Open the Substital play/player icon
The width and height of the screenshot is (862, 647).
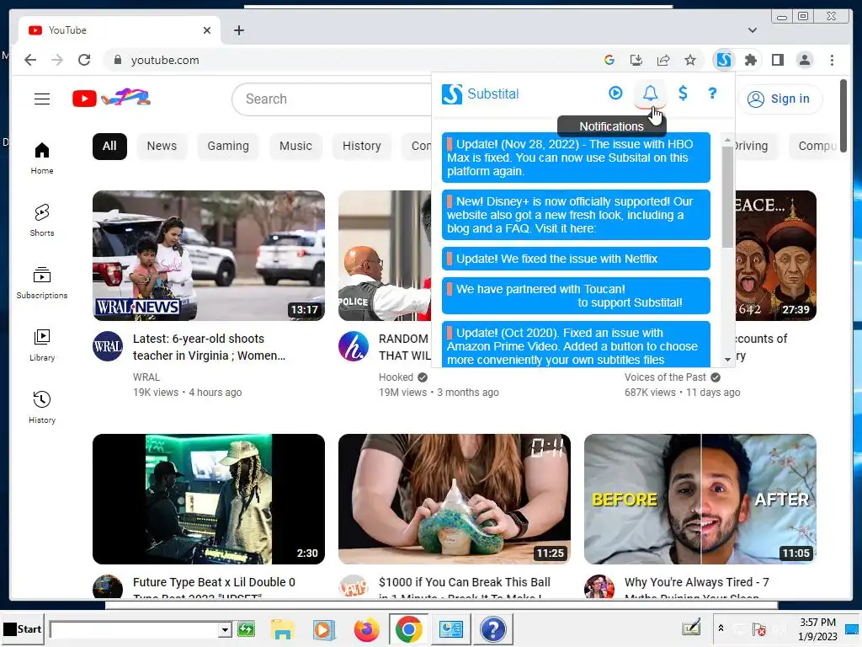pos(615,93)
